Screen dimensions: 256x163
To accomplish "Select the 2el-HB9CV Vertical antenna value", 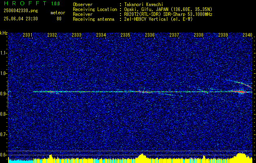I will click(x=158, y=19).
